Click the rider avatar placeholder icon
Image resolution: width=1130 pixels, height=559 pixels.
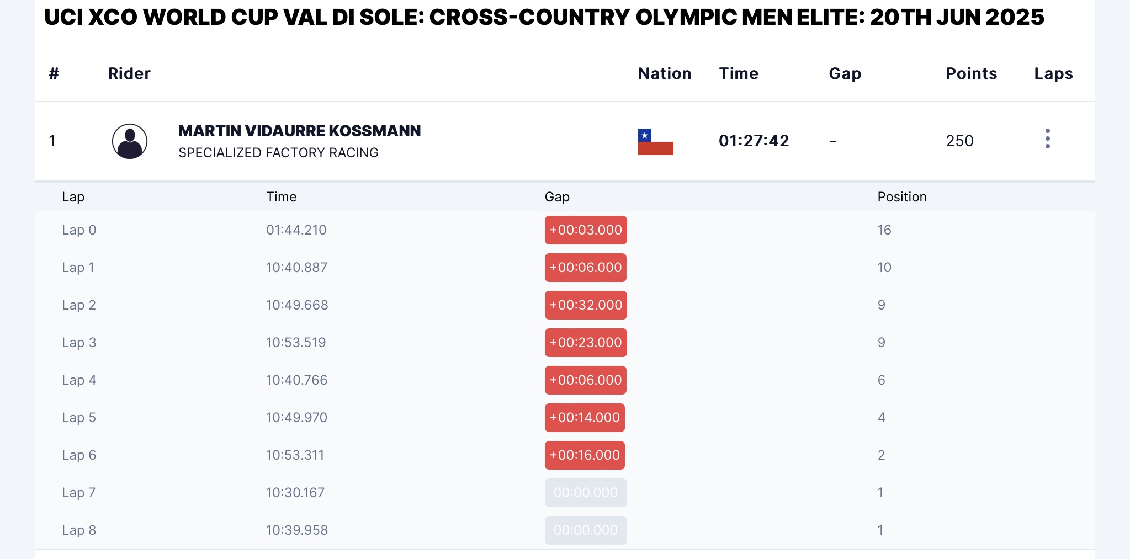[x=130, y=141]
